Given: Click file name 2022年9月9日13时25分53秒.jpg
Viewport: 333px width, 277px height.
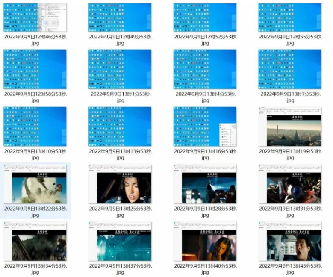Looking at the screenshot, I should 121,212.
